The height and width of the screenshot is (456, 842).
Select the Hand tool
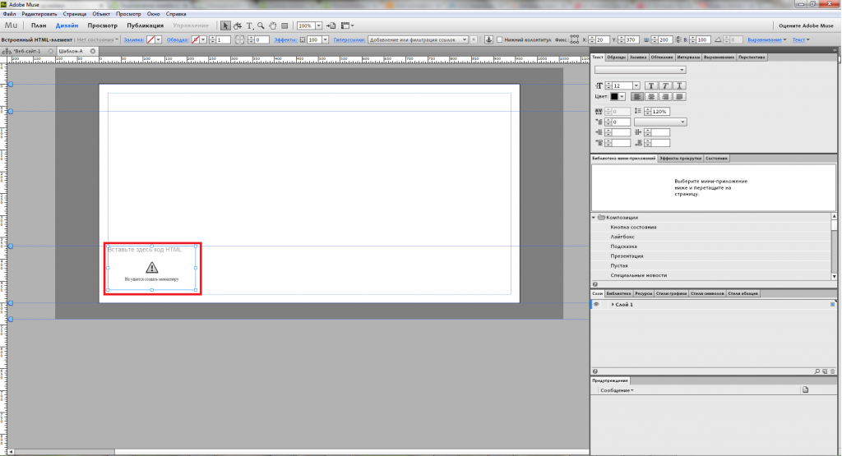272,25
